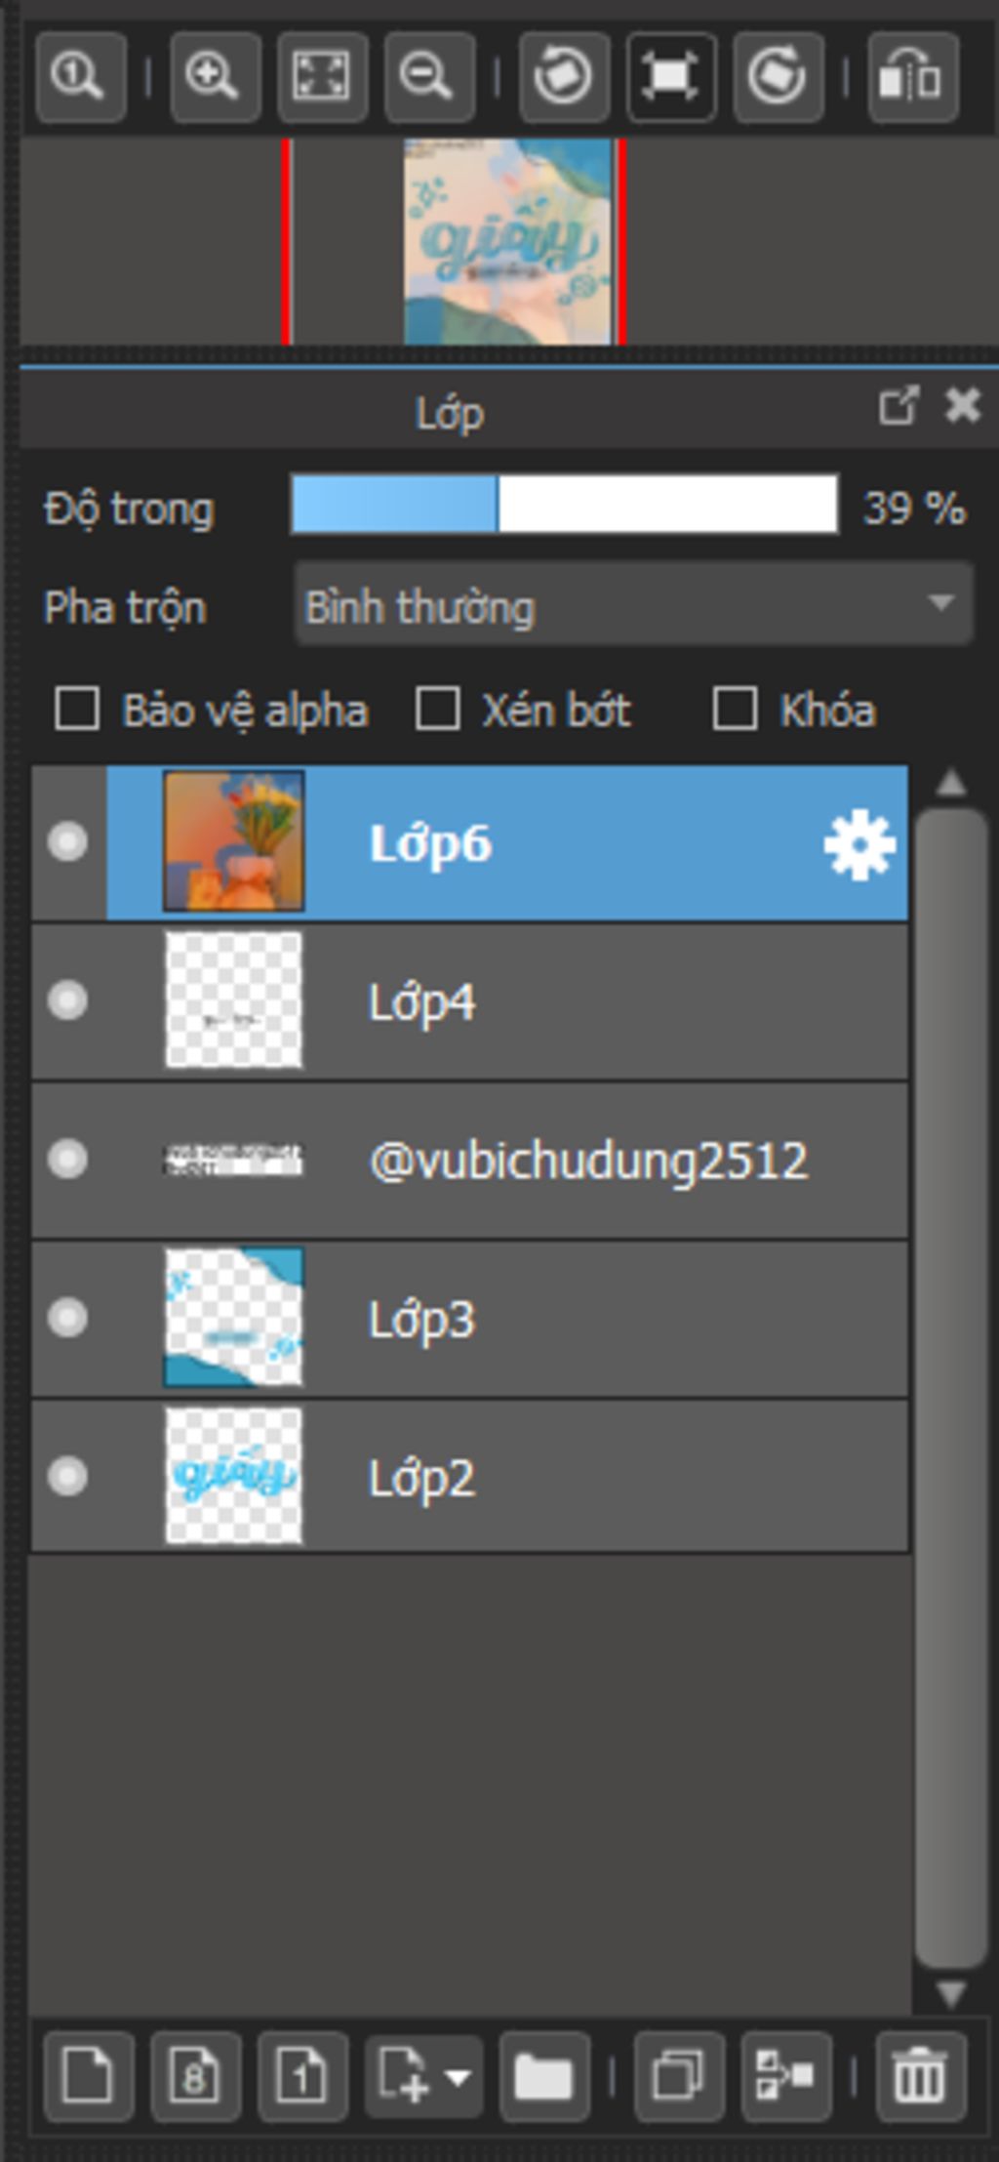The height and width of the screenshot is (2162, 999).
Task: Duplicate the selected layer
Action: (679, 2076)
